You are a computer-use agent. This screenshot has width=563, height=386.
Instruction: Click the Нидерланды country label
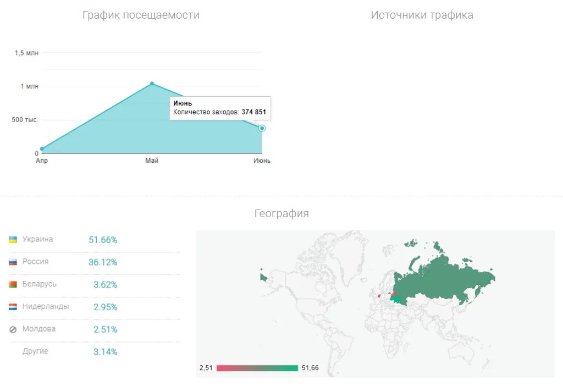(46, 306)
